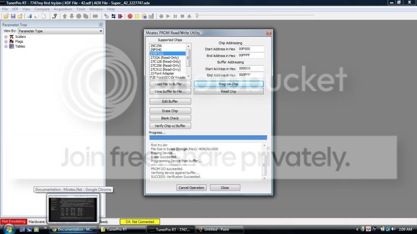Click the third toolbar icon, an open folder with an arrow
The width and height of the screenshot is (417, 234).
click(x=20, y=16)
